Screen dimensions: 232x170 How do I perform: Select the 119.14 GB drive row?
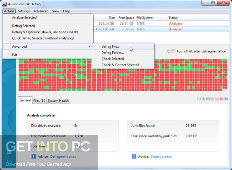(161, 23)
